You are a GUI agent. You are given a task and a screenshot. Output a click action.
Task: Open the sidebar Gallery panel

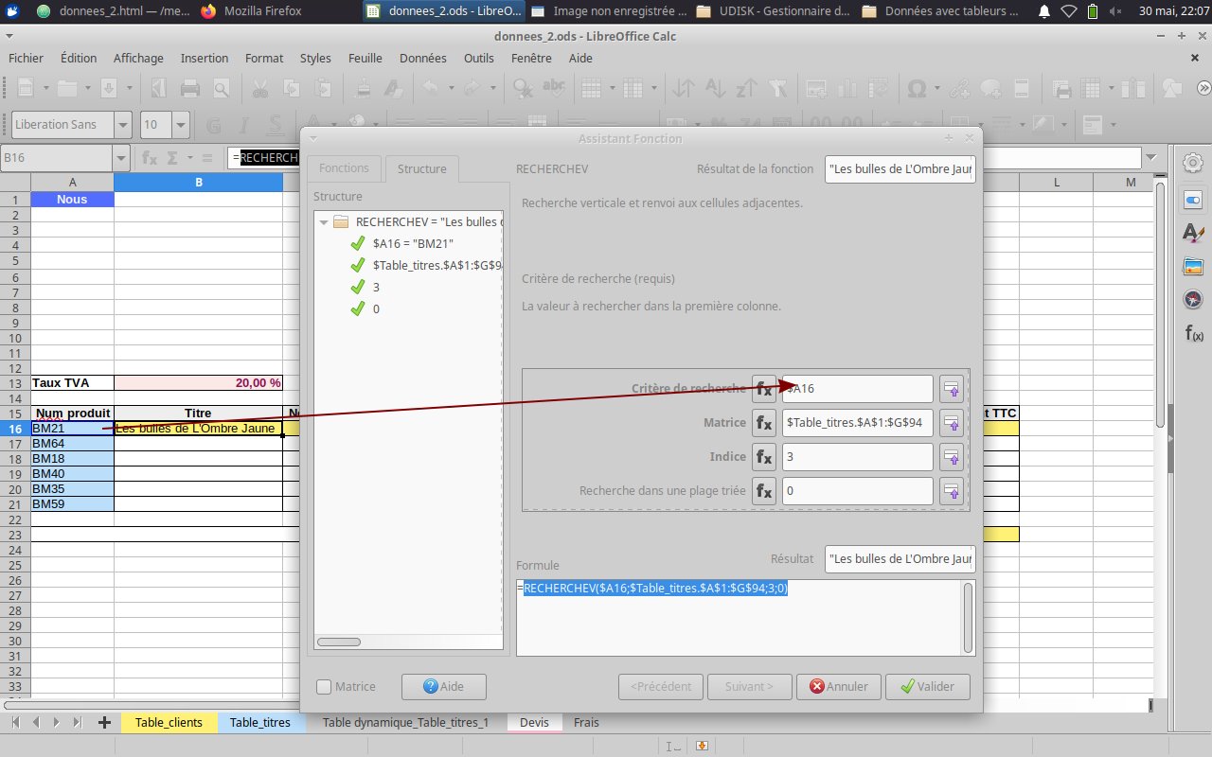click(1193, 267)
